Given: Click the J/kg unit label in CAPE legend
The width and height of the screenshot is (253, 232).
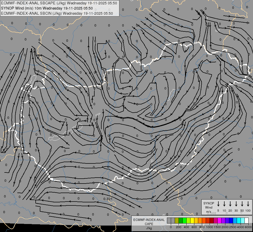Looking at the screenshot, I should [149, 228].
